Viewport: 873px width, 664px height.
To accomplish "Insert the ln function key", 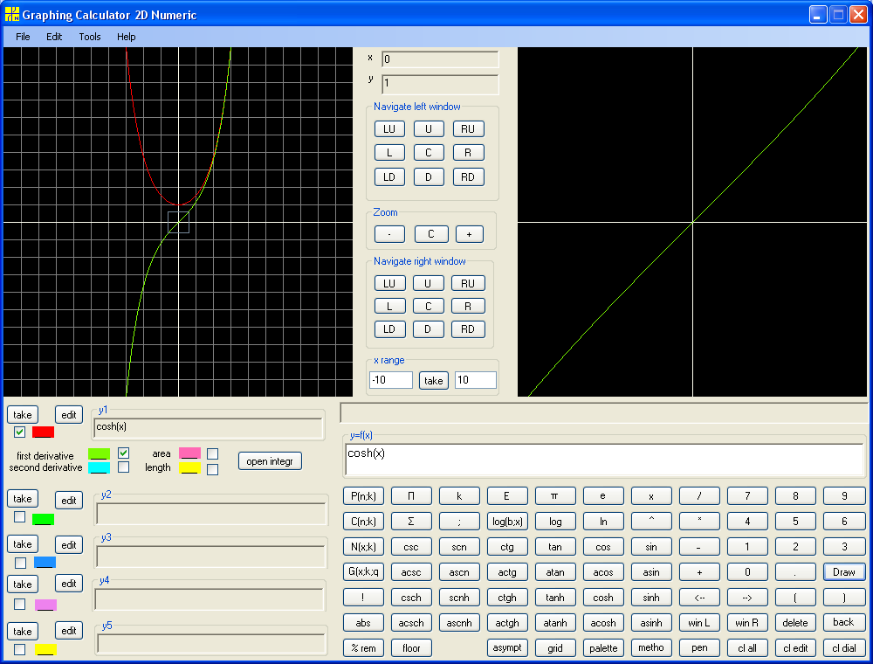I will 603,522.
